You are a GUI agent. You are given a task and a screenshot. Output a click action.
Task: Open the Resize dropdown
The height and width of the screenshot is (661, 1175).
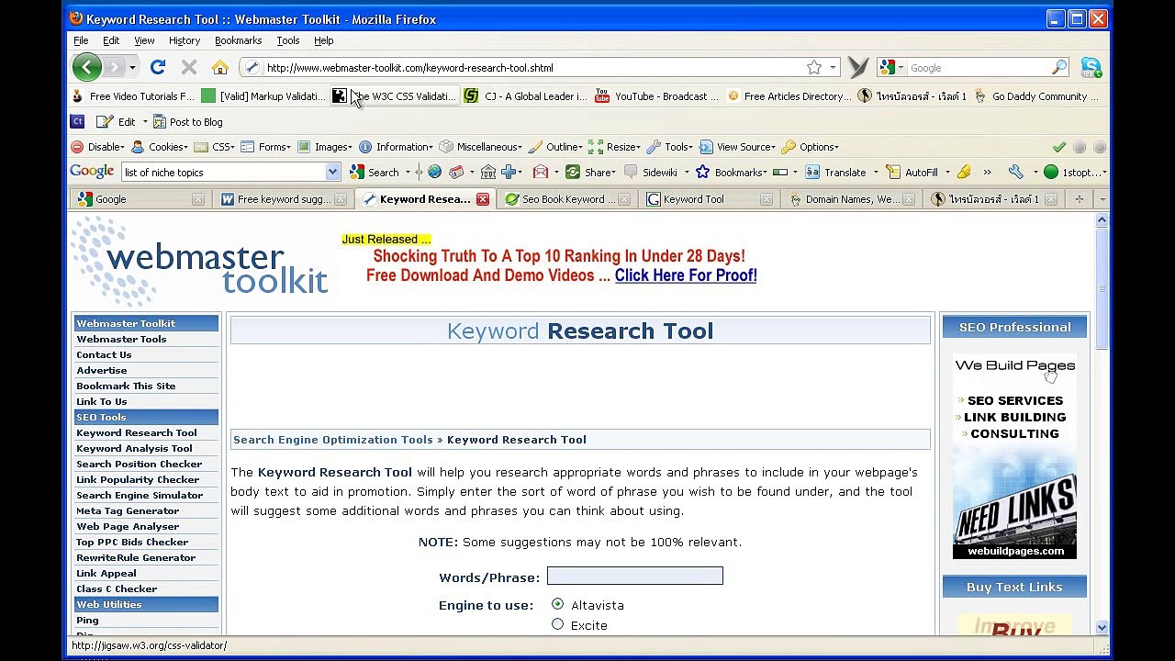(x=615, y=147)
